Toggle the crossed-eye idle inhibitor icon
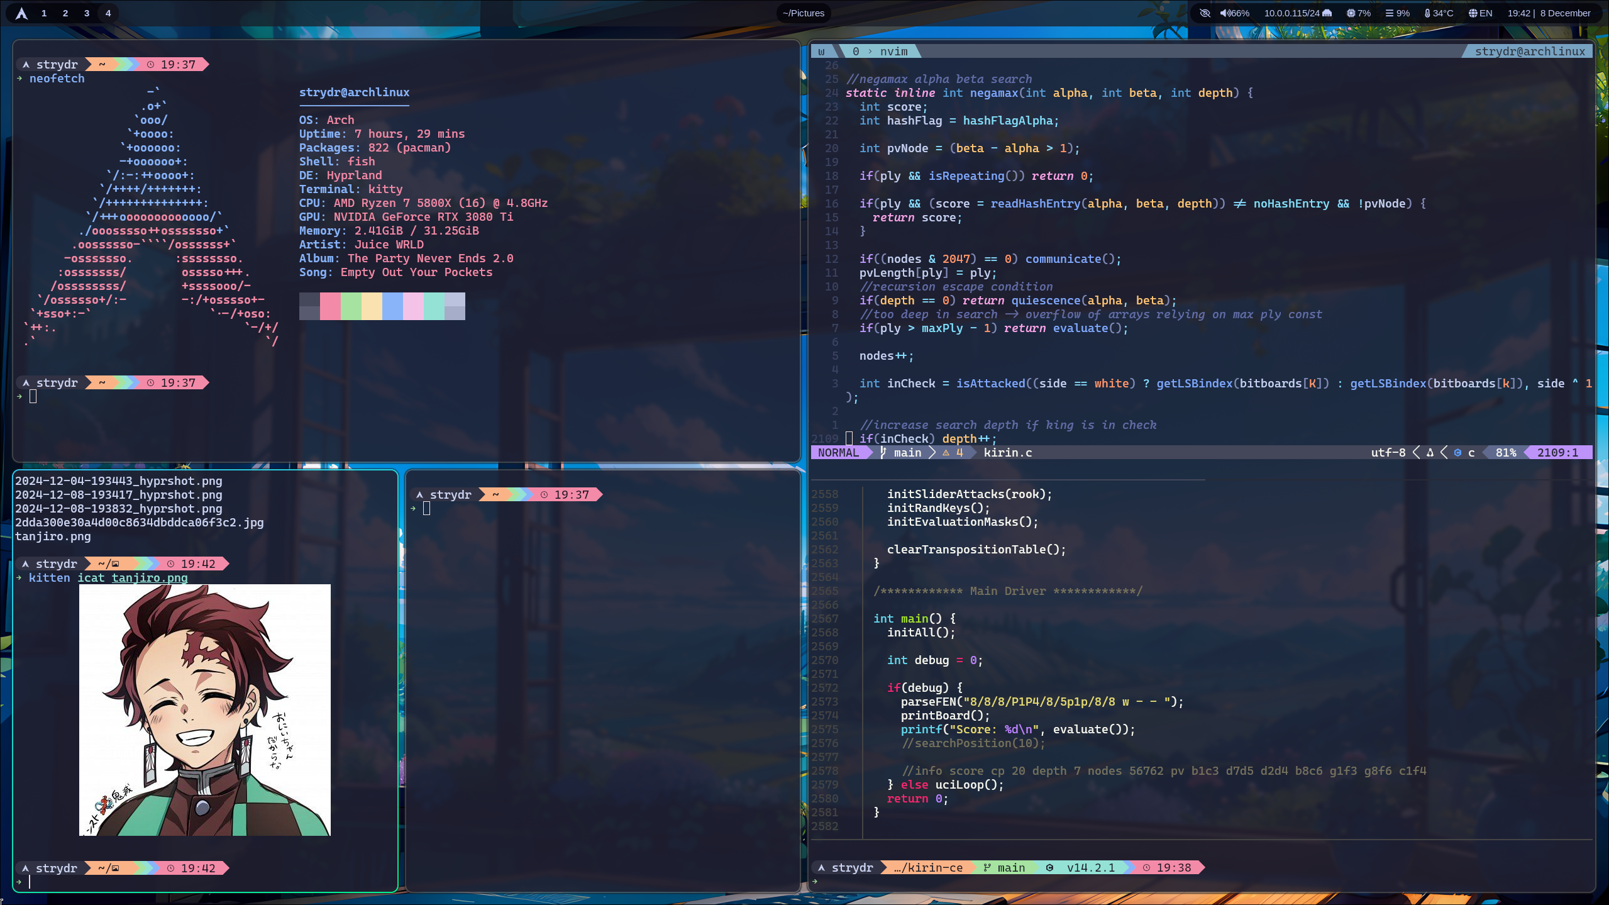1609x905 pixels. pyautogui.click(x=1205, y=13)
